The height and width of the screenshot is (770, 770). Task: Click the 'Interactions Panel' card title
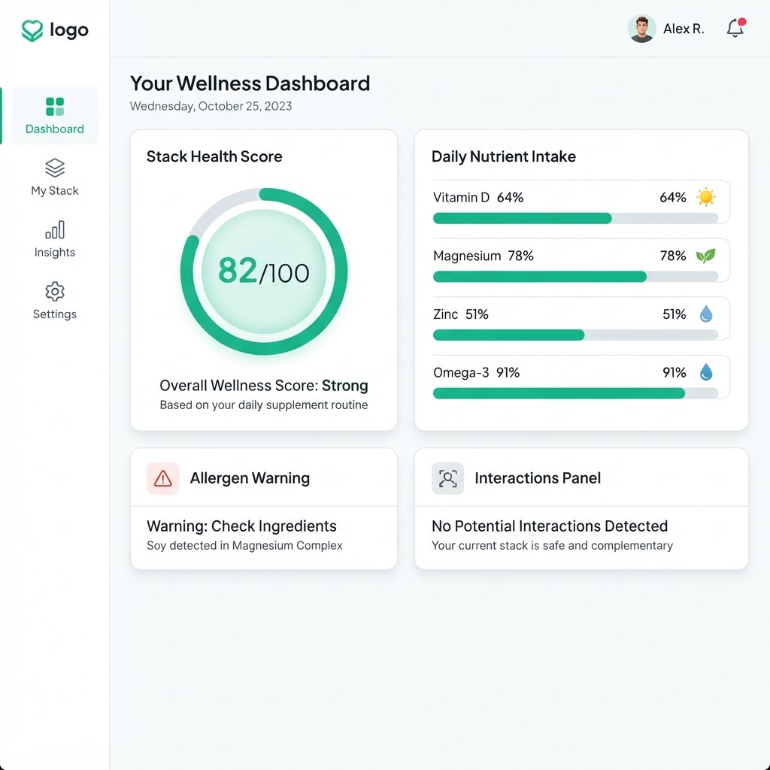(x=538, y=477)
